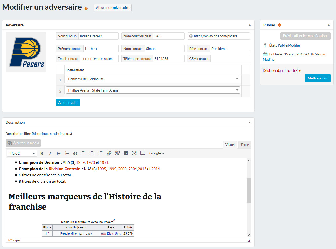The width and height of the screenshot is (336, 249).
Task: Click the Ajouter un média button
Action: pos(23,143)
